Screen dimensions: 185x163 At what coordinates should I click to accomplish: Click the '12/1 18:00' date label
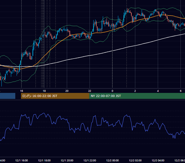click(x=44, y=160)
